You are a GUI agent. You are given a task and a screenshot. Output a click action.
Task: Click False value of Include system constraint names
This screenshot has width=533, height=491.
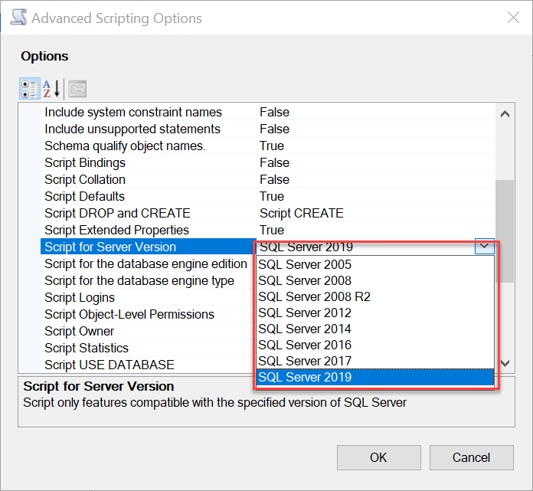pos(376,112)
